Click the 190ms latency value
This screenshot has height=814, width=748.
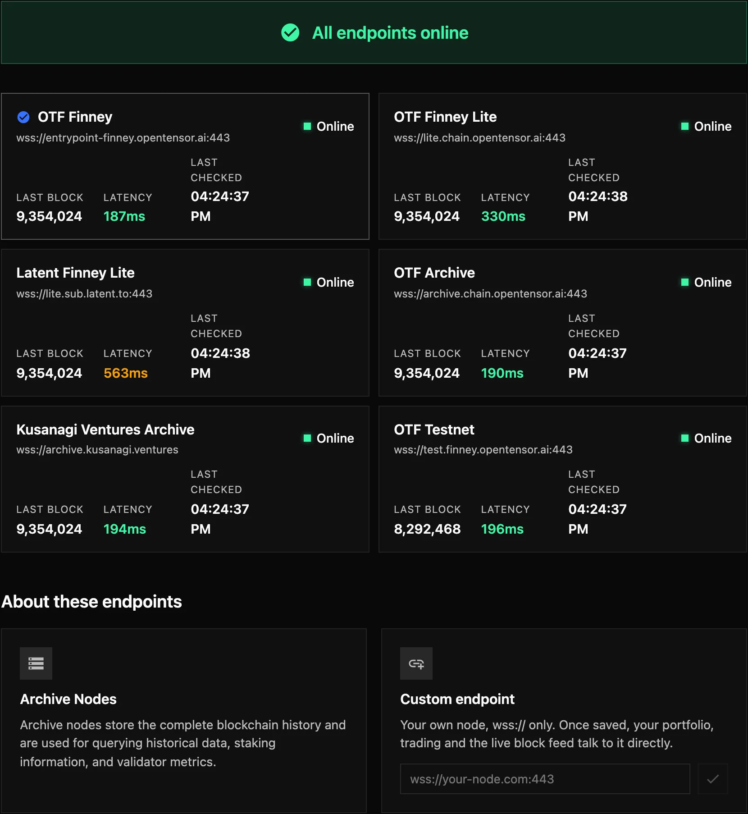(502, 373)
